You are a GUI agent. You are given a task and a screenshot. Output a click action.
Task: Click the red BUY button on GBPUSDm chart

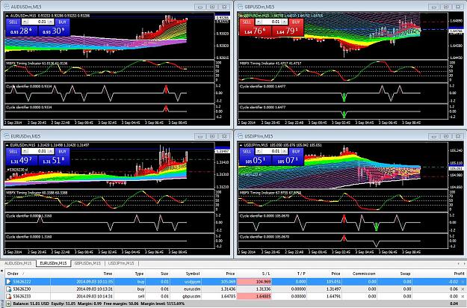(296, 22)
